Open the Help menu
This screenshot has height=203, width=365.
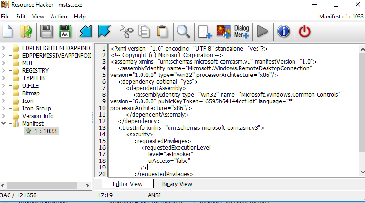tap(80, 17)
